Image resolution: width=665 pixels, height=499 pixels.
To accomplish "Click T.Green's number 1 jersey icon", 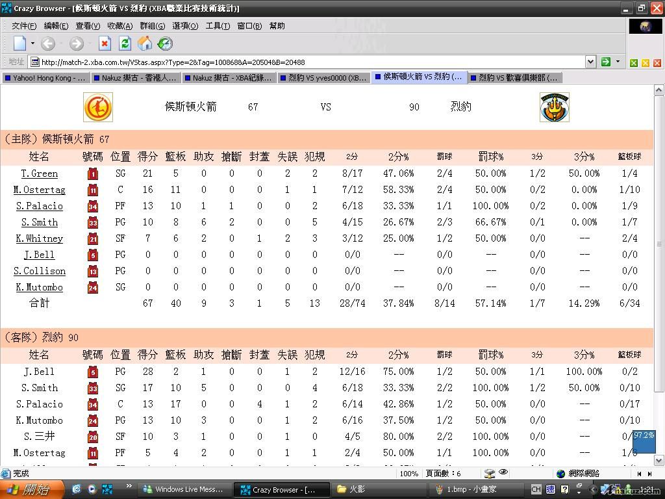I will (x=93, y=173).
